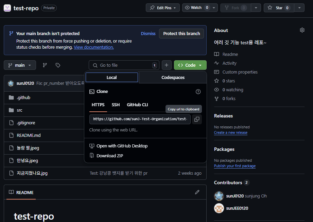
Task: Select the README tab heading
Action: tap(21, 193)
